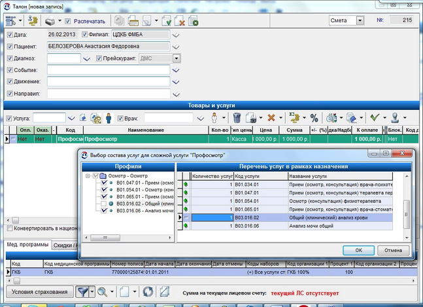The image size is (423, 307).
Task: Toggle the Дата checkbox
Action: tap(10, 35)
